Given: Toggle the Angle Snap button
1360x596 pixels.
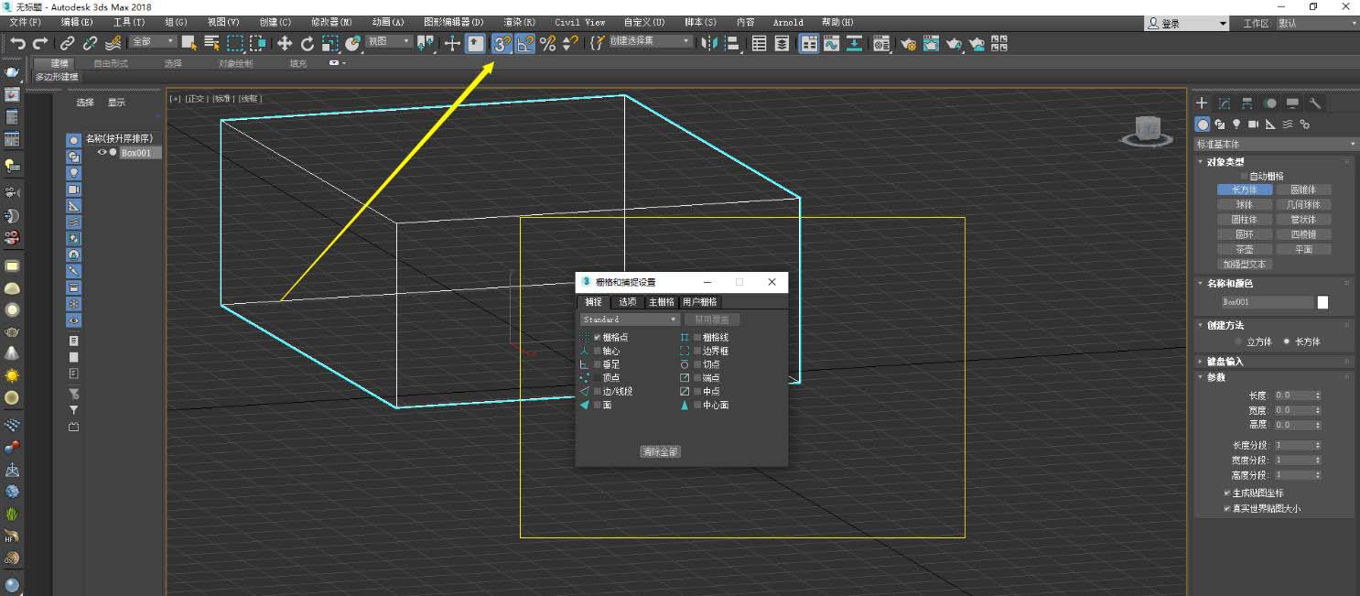Looking at the screenshot, I should (x=525, y=43).
